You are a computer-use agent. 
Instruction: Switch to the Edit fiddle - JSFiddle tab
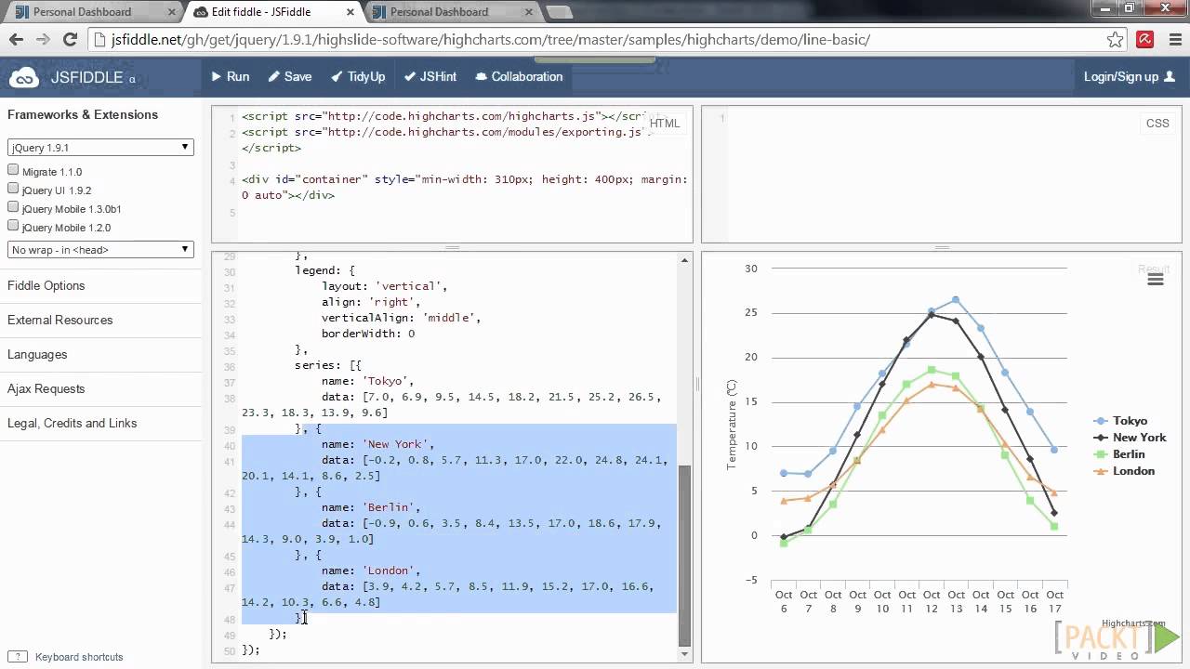tap(271, 12)
